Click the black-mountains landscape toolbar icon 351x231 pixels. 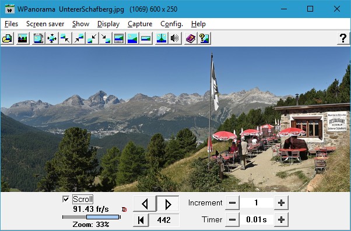click(22, 38)
